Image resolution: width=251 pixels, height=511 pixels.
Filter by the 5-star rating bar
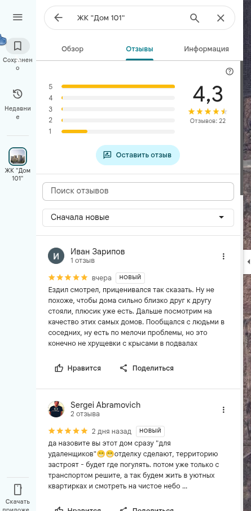coord(118,86)
